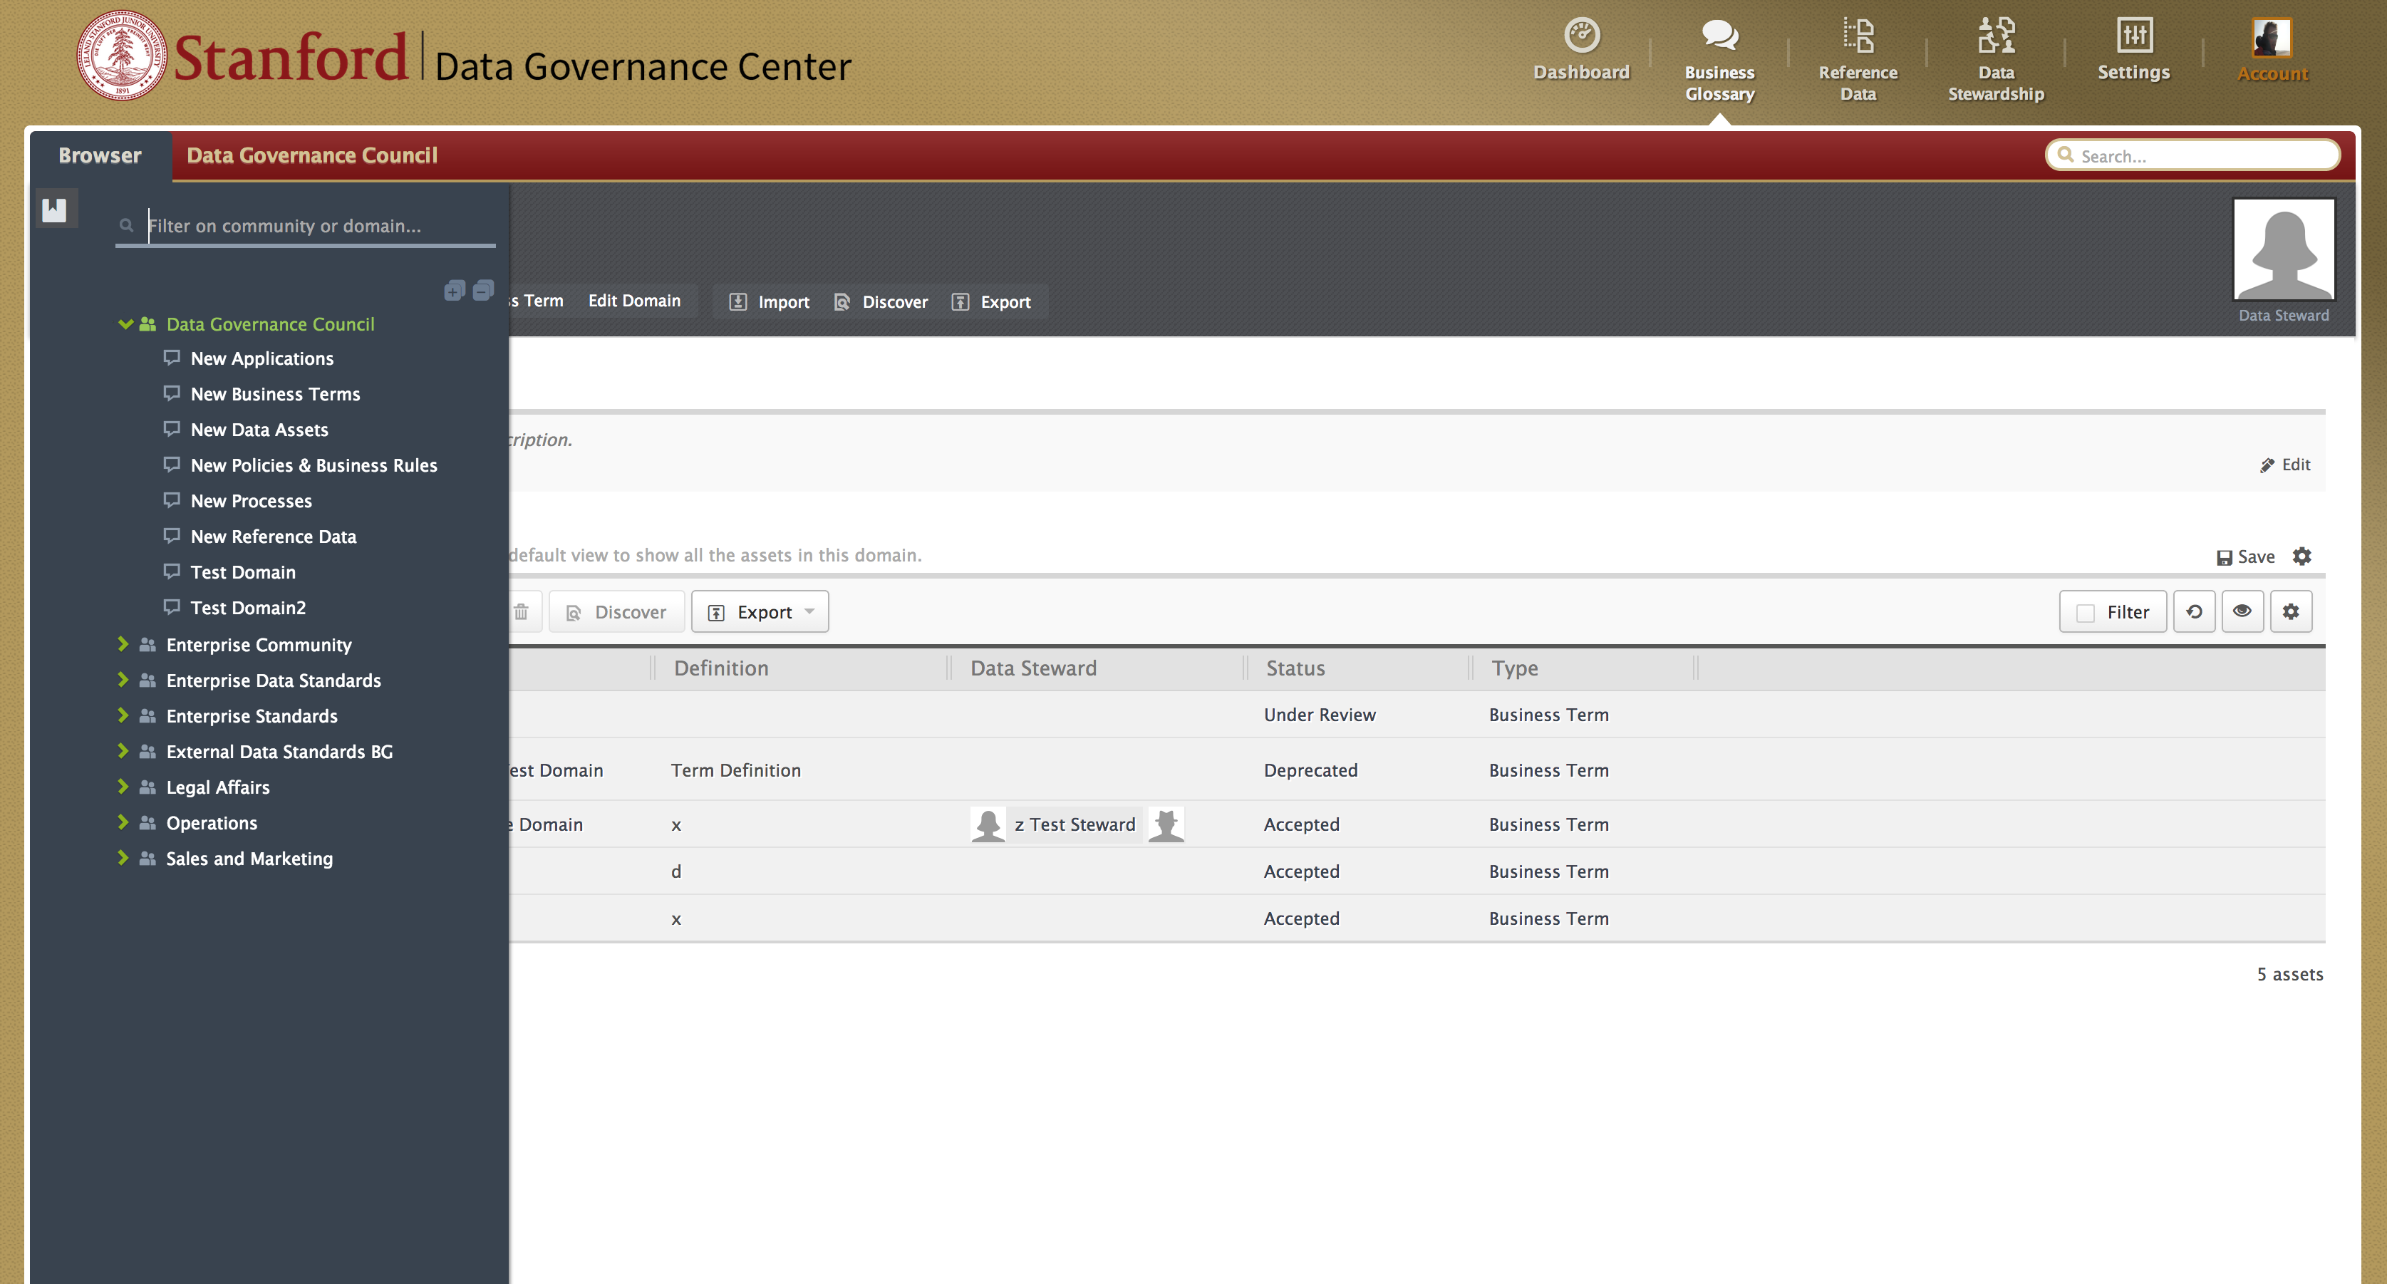Expand the External Data Standards BG node
The width and height of the screenshot is (2387, 1284).
point(123,750)
